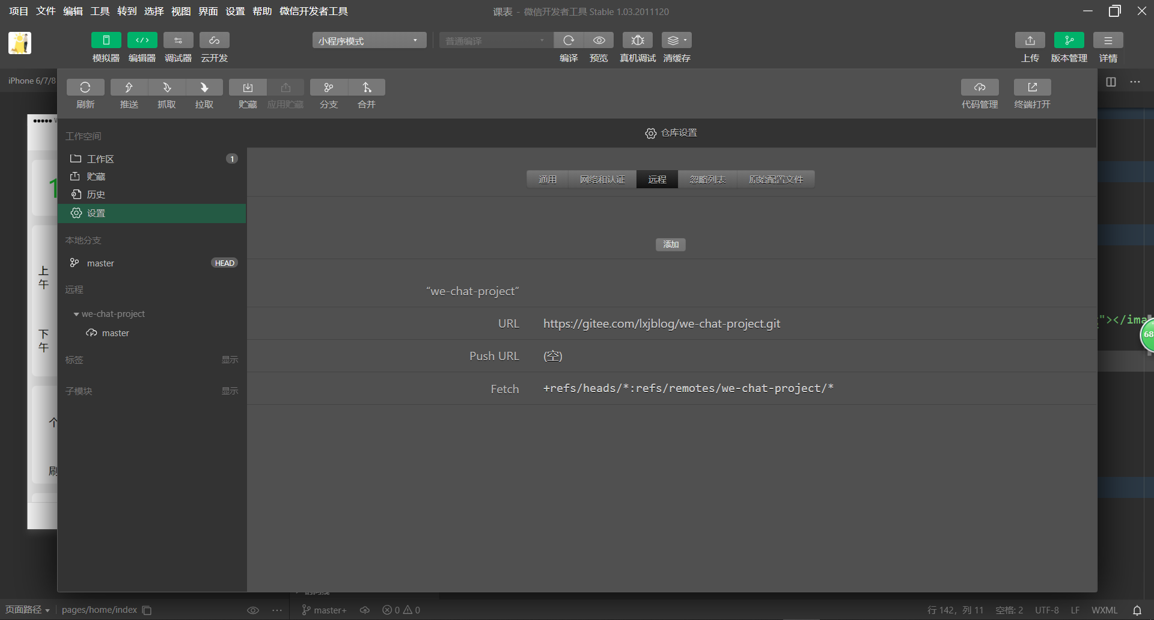Select 历史 history in the sidebar
This screenshot has width=1154, height=620.
tap(152, 195)
